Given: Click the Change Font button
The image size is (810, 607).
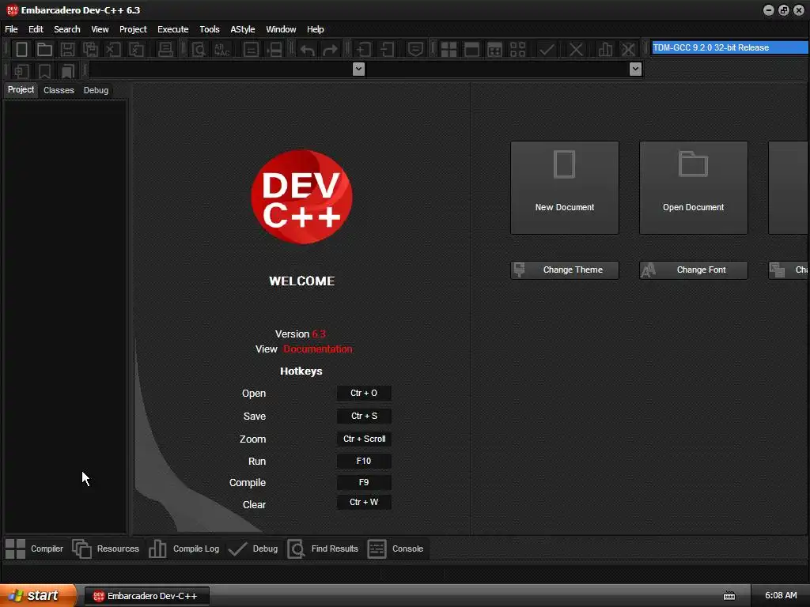Looking at the screenshot, I should tap(693, 270).
